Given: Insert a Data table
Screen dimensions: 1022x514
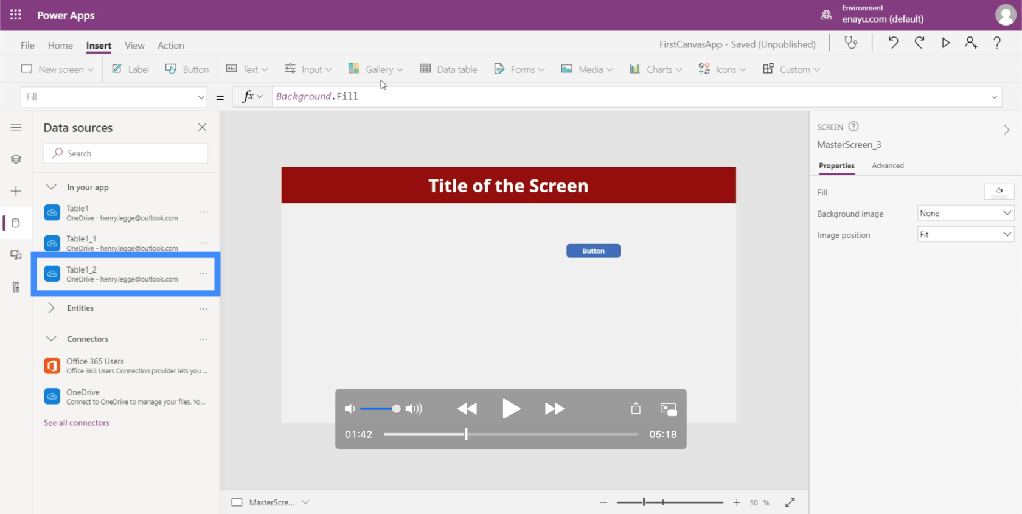Looking at the screenshot, I should click(x=448, y=69).
